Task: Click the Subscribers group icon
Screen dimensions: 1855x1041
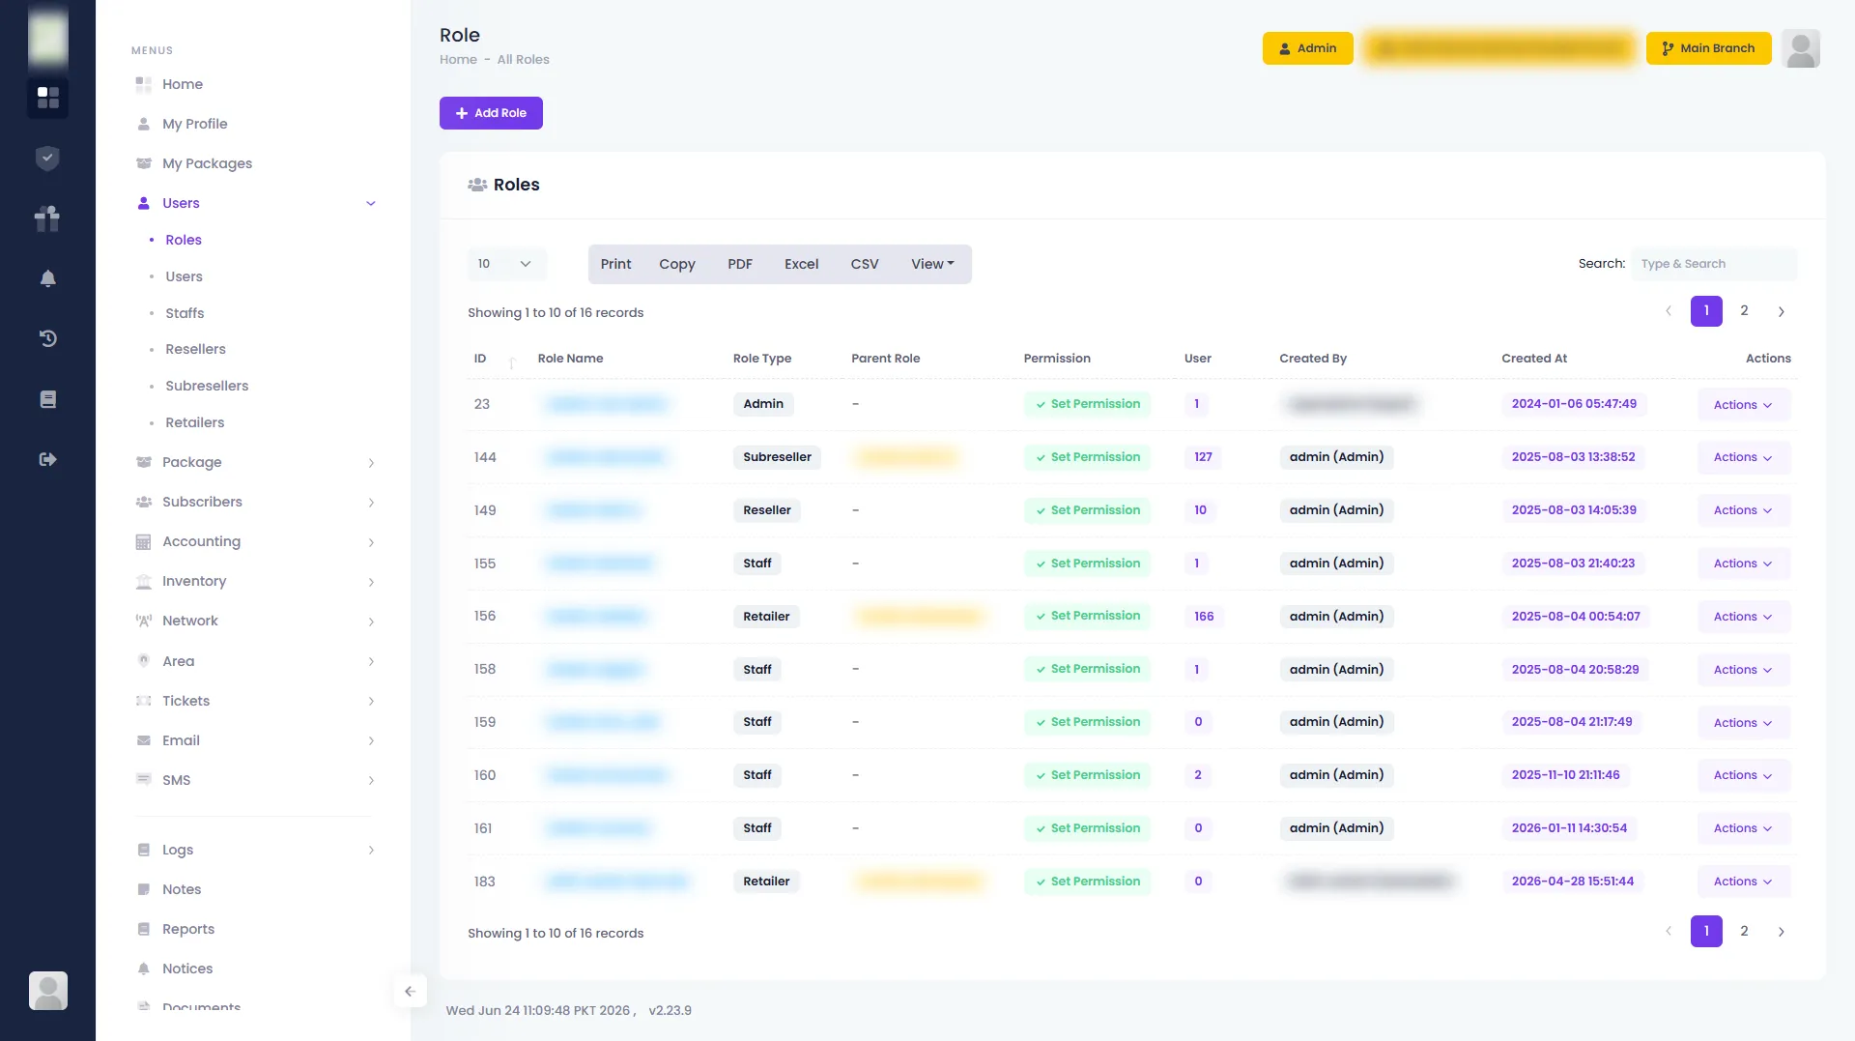Action: coord(144,502)
